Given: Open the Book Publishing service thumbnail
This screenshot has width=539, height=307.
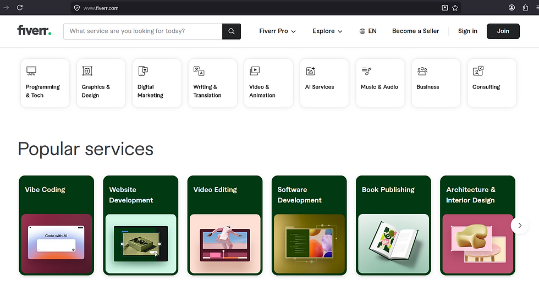Looking at the screenshot, I should coord(393,244).
